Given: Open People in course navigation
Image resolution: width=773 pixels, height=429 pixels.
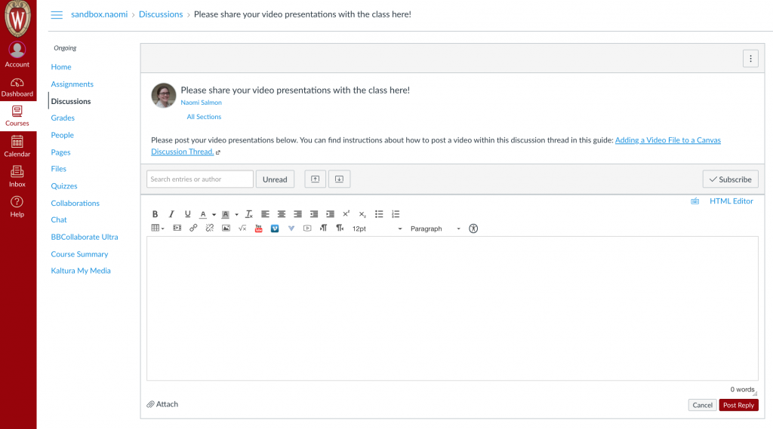Looking at the screenshot, I should 62,135.
